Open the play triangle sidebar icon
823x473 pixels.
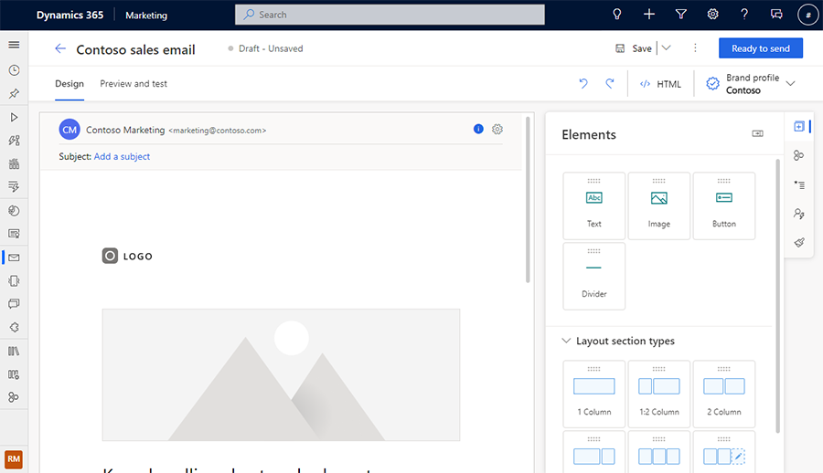14,117
